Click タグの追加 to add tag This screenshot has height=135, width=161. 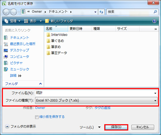coord(102,108)
